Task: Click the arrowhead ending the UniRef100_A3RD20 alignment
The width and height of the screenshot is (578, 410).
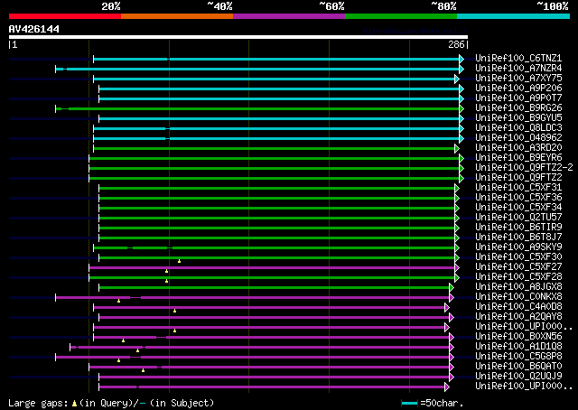Action: (x=457, y=148)
